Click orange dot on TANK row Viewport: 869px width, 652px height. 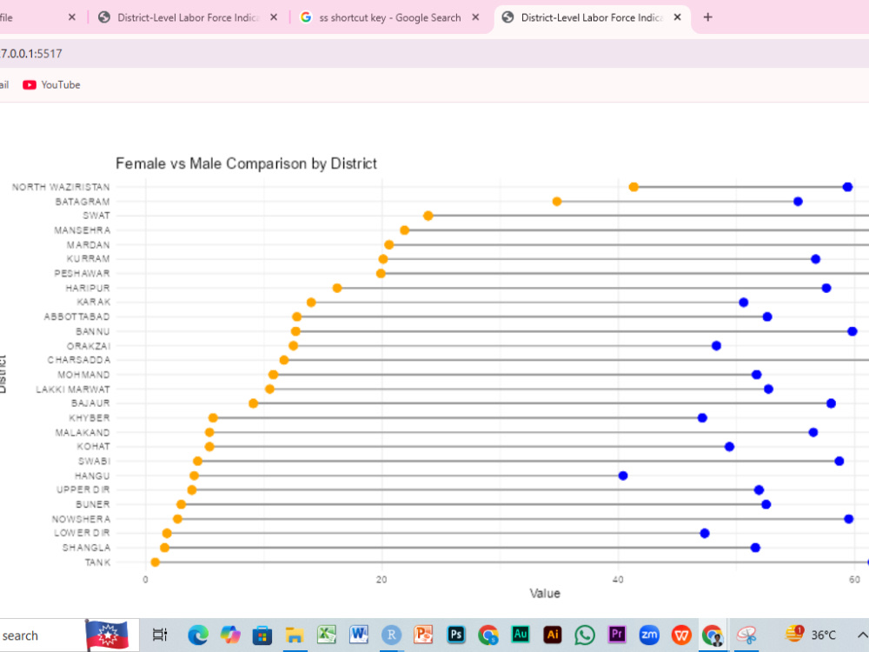pos(156,562)
